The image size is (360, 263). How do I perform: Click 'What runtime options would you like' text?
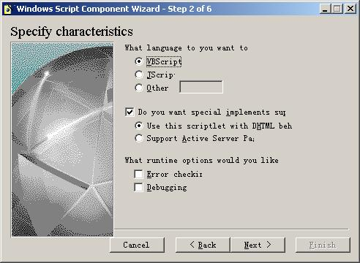tap(201, 160)
